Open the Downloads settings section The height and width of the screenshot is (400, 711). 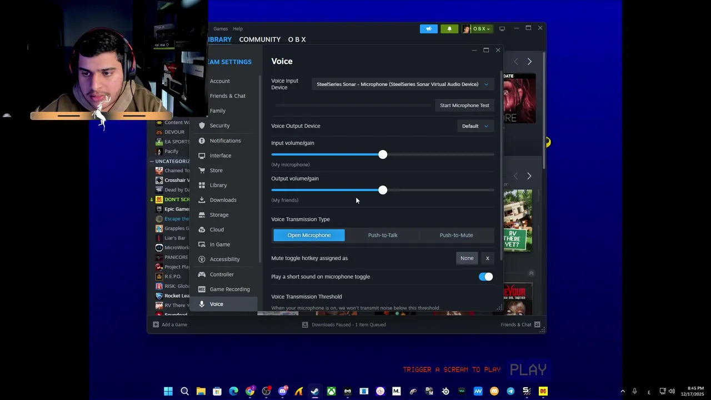pos(224,200)
